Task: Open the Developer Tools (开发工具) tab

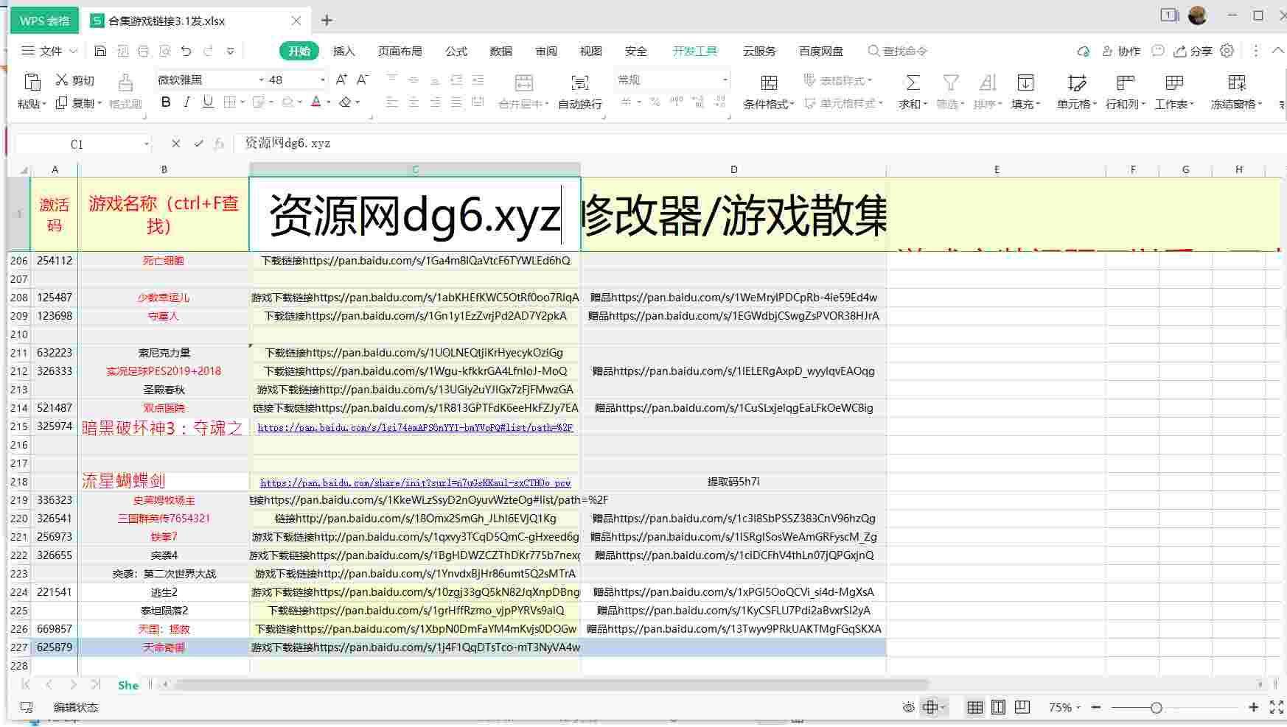Action: 694,51
